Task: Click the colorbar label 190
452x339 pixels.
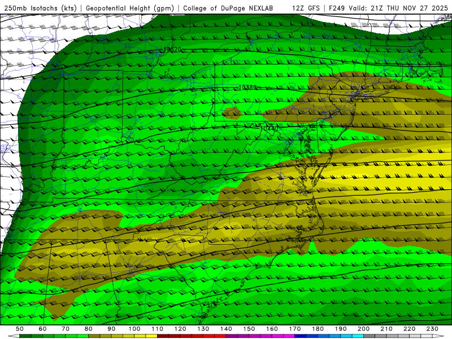Action: [x=341, y=329]
